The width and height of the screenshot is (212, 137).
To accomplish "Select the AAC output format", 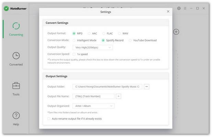I will (x=89, y=34).
